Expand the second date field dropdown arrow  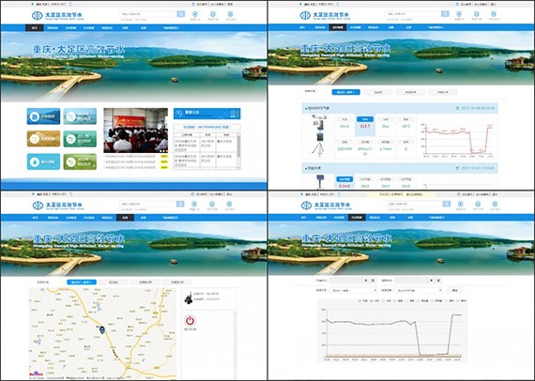432,281
